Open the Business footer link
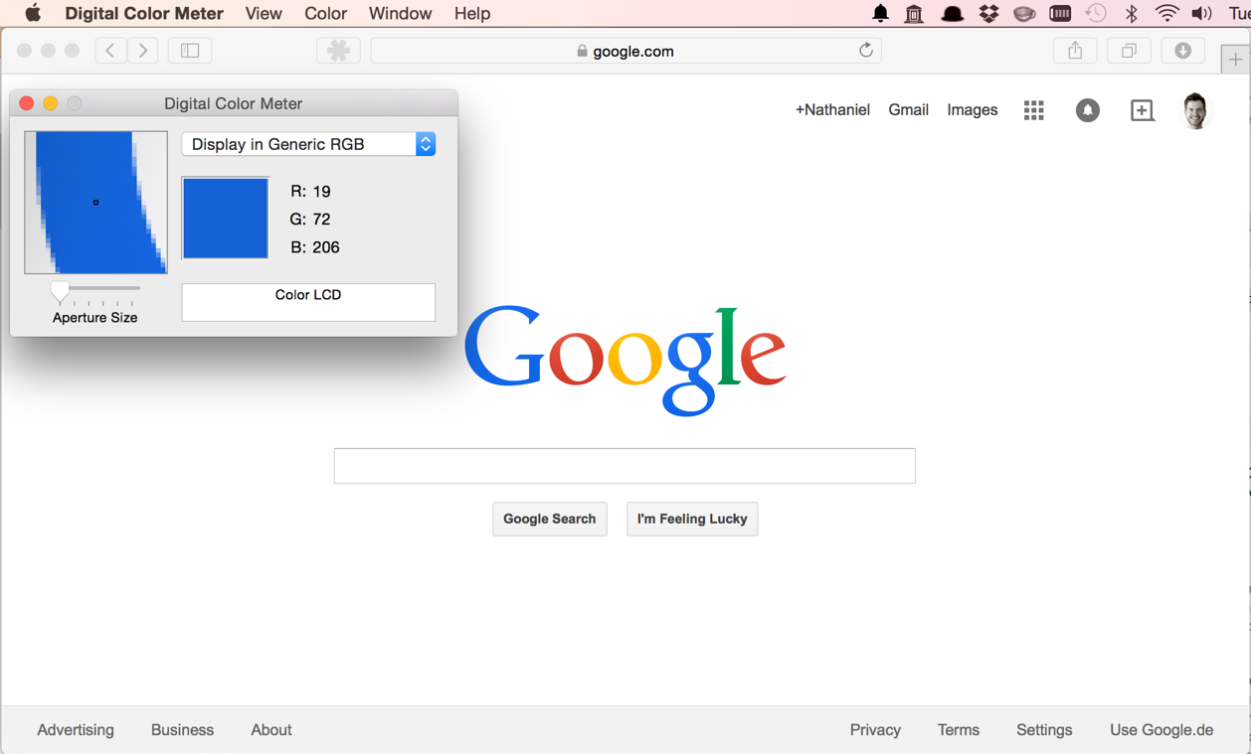 point(182,730)
